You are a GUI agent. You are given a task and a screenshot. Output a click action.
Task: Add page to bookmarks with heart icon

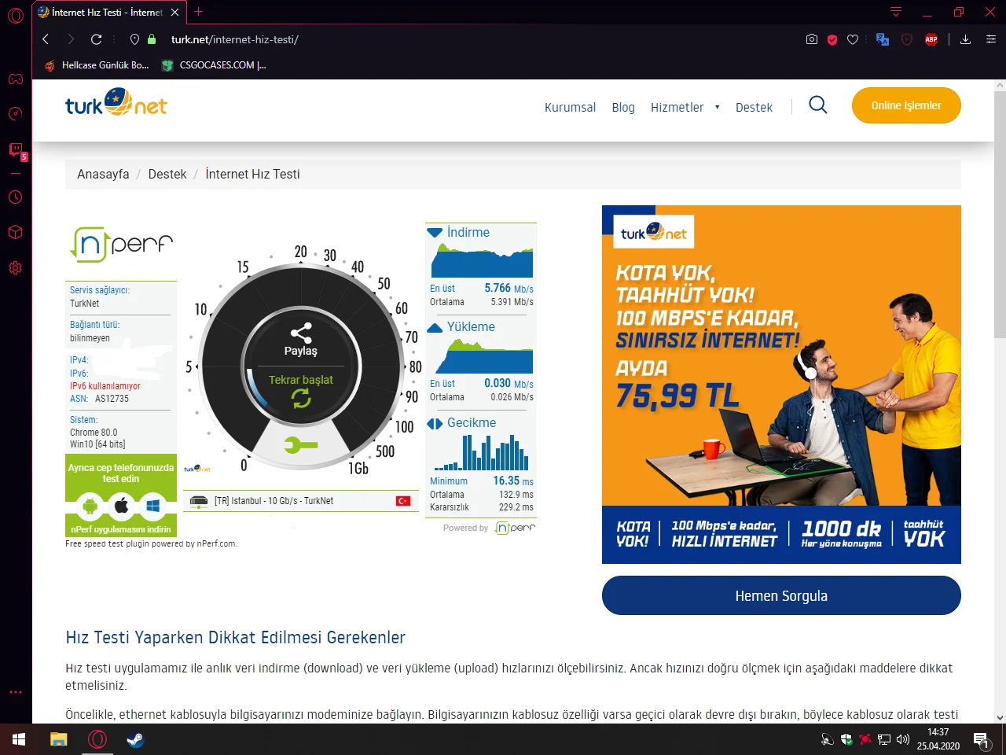click(853, 39)
